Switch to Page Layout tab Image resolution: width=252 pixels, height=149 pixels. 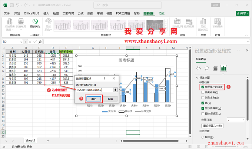tap(68, 13)
